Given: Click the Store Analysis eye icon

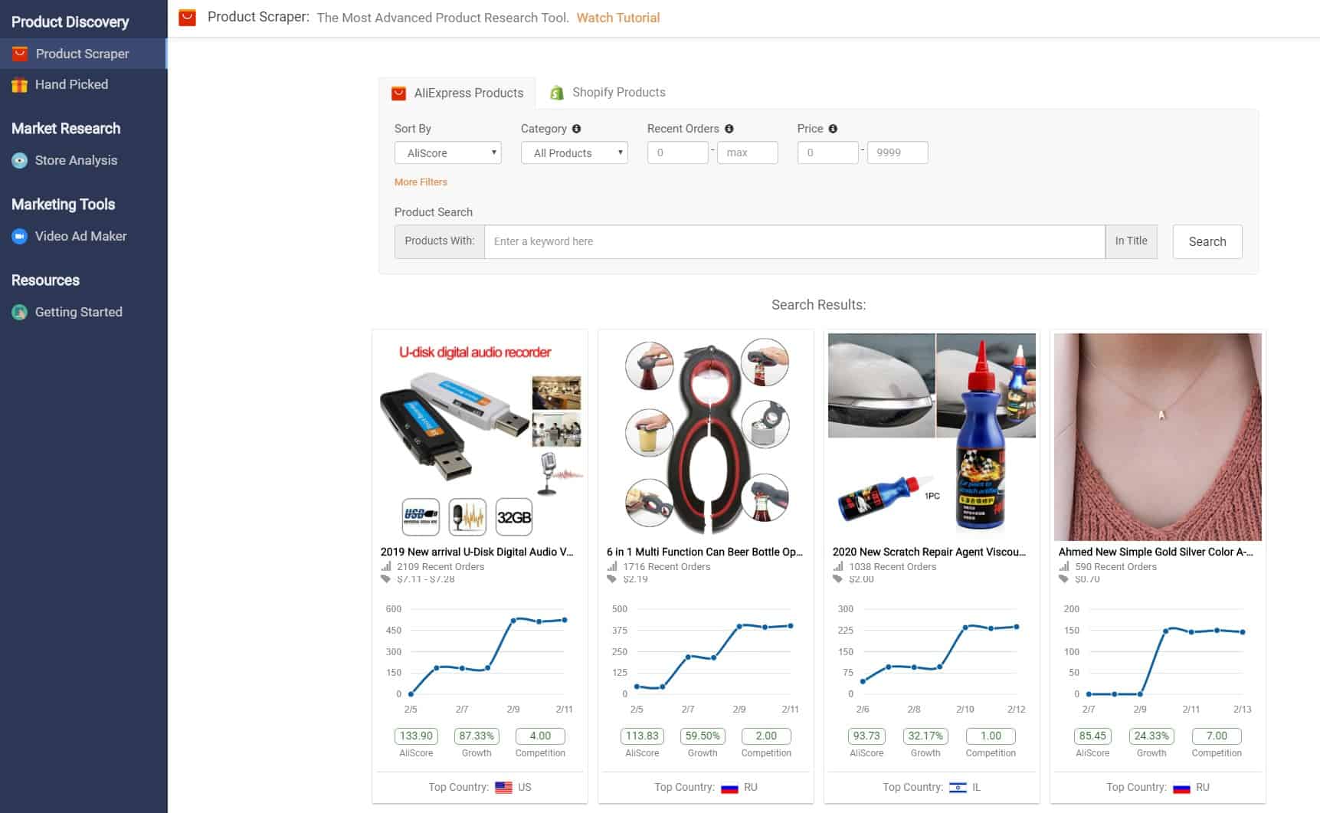Looking at the screenshot, I should pyautogui.click(x=20, y=160).
